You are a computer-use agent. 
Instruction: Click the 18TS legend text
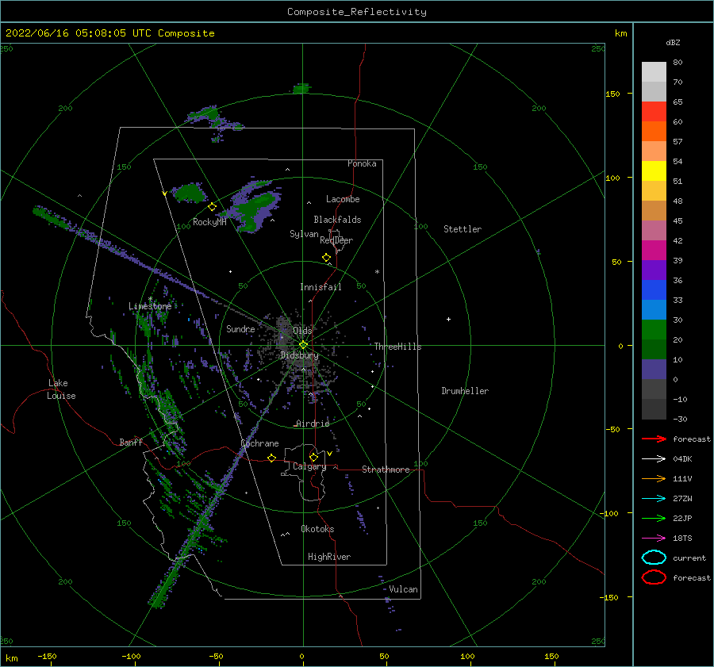[x=682, y=539]
